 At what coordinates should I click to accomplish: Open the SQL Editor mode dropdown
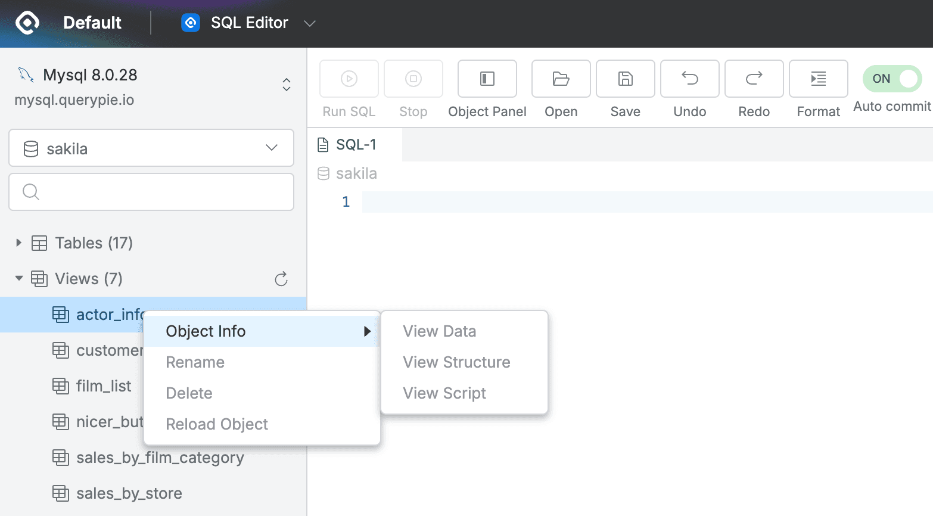pyautogui.click(x=309, y=23)
